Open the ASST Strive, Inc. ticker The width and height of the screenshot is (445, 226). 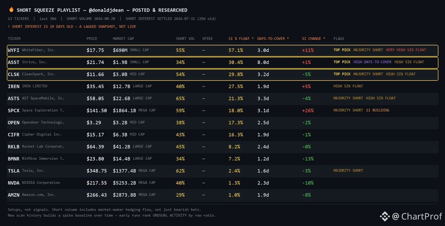tap(14, 62)
